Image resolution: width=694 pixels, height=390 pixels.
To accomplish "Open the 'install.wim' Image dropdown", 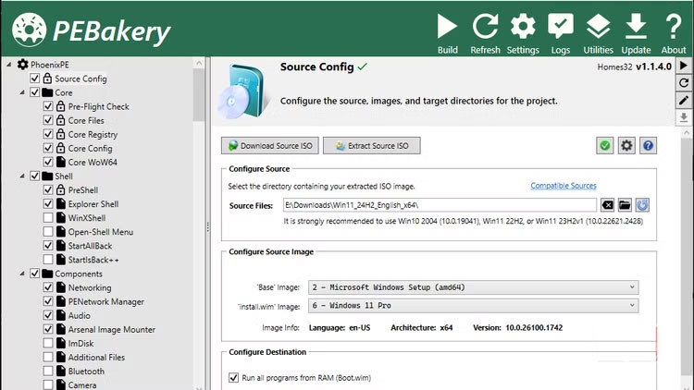I will pyautogui.click(x=473, y=306).
